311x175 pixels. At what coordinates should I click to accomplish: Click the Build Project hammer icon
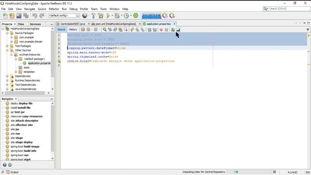click(93, 16)
